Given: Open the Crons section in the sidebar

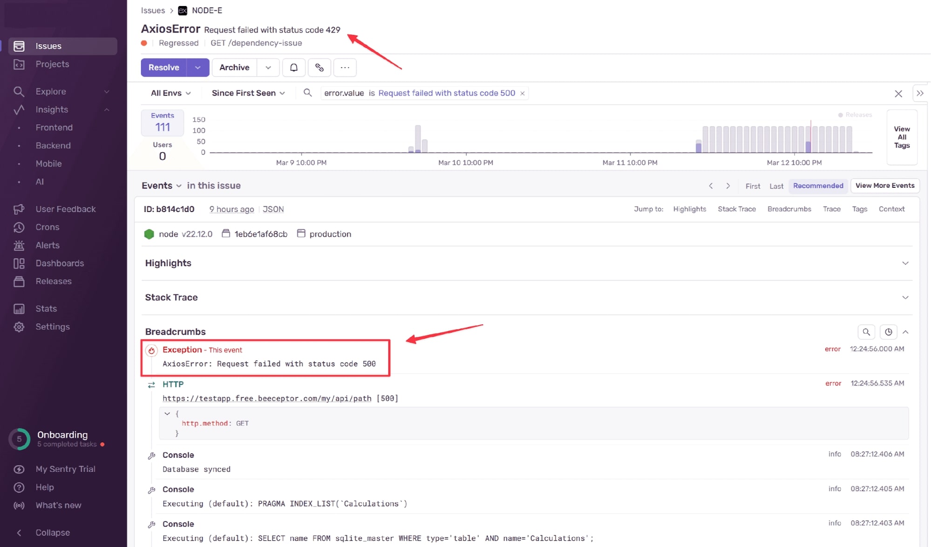Looking at the screenshot, I should coord(48,227).
